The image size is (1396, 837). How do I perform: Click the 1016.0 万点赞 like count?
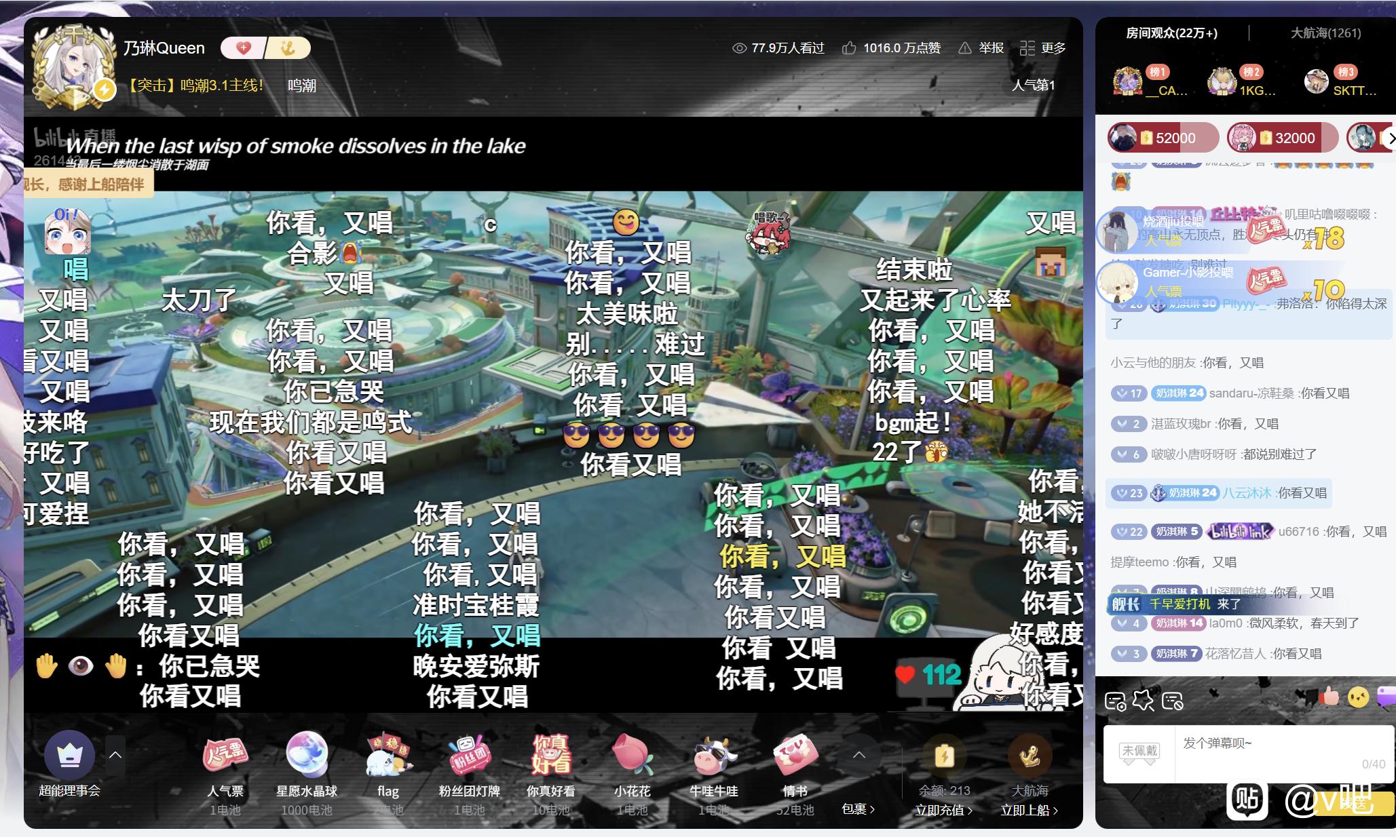902,48
